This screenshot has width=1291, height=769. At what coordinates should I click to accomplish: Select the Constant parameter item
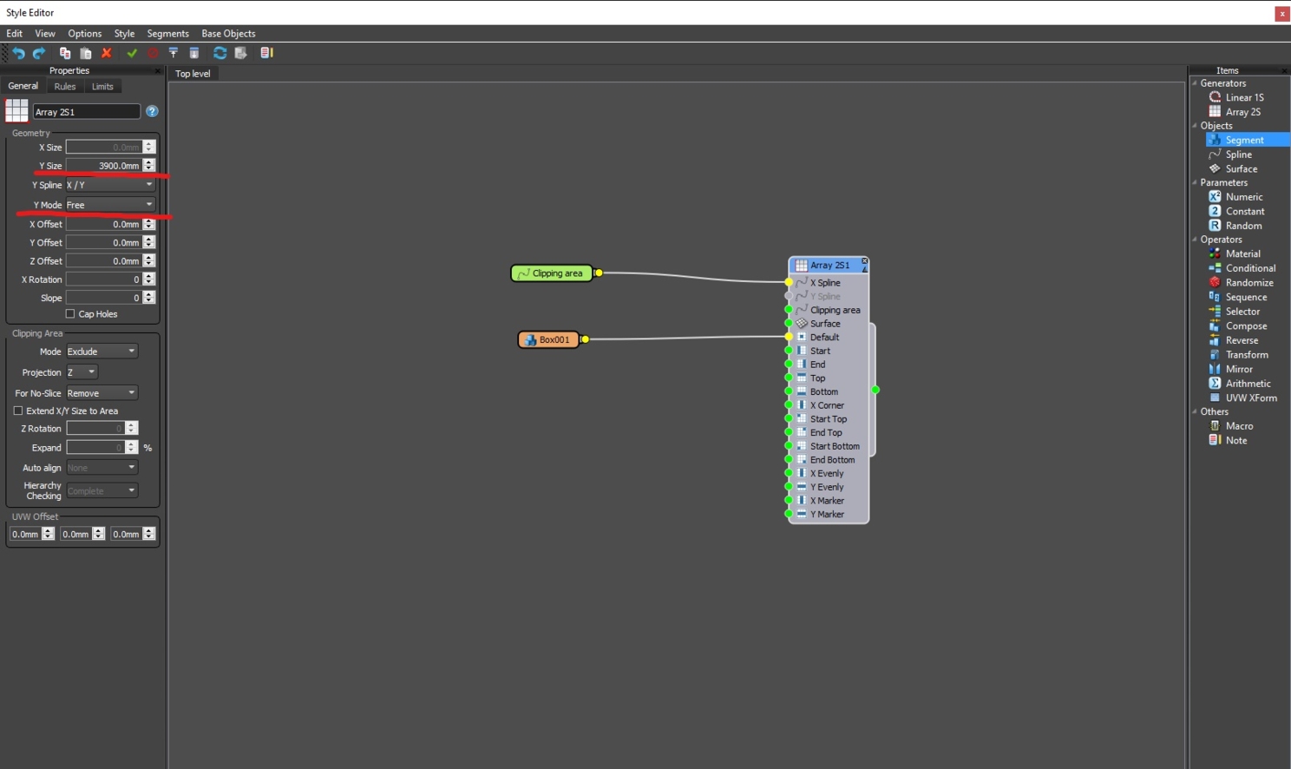tap(1244, 212)
